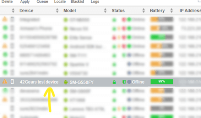Click the Locate button
The height and width of the screenshot is (118, 201).
click(x=60, y=2)
